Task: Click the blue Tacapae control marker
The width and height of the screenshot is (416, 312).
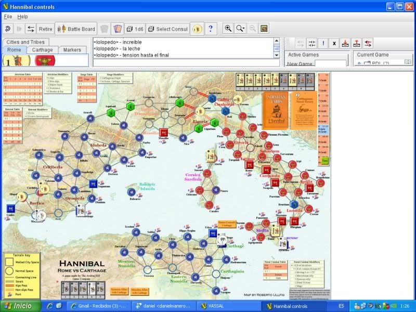Action: coord(216,291)
